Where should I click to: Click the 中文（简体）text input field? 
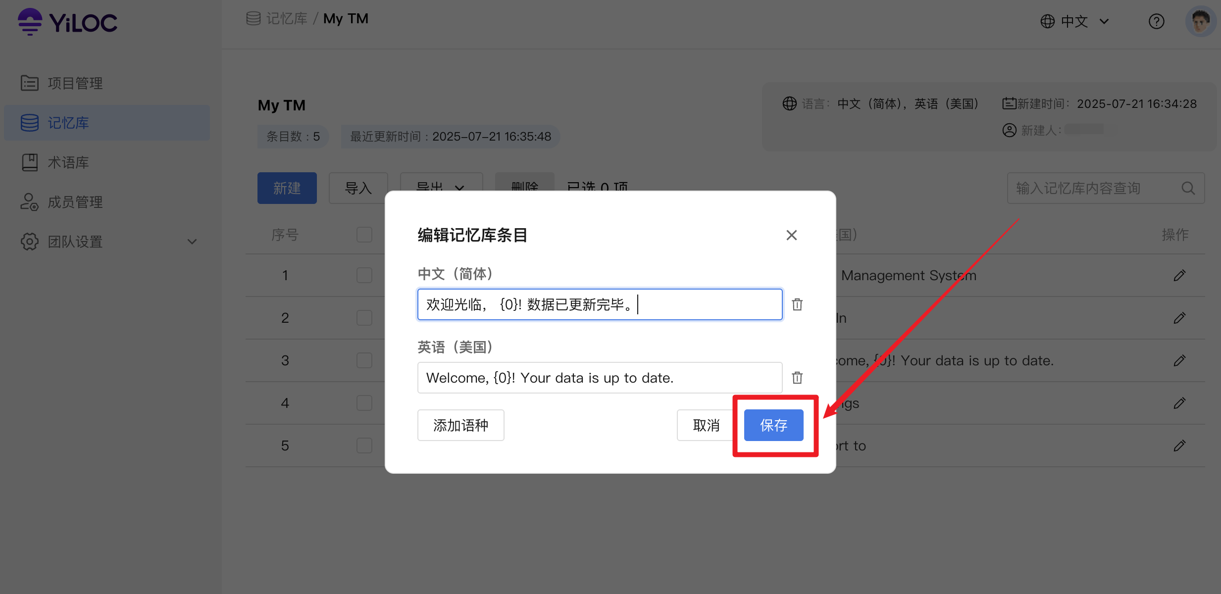[x=600, y=304]
